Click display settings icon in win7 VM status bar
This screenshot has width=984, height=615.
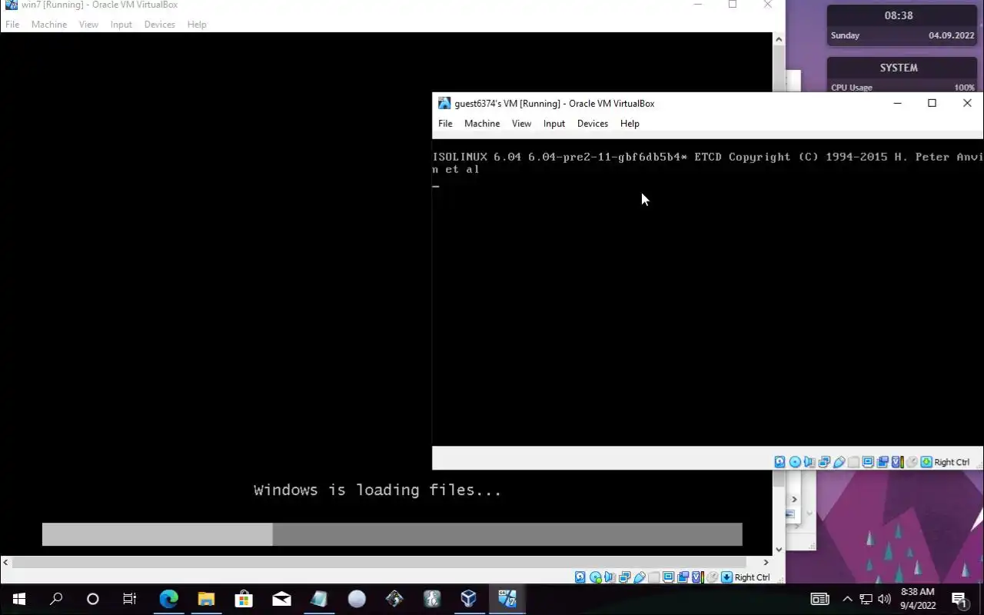click(668, 577)
